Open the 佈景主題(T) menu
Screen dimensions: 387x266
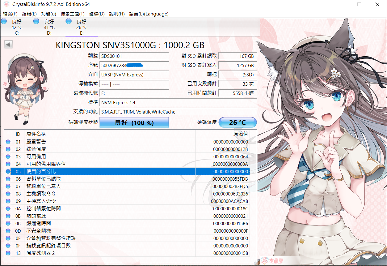pyautogui.click(x=73, y=14)
